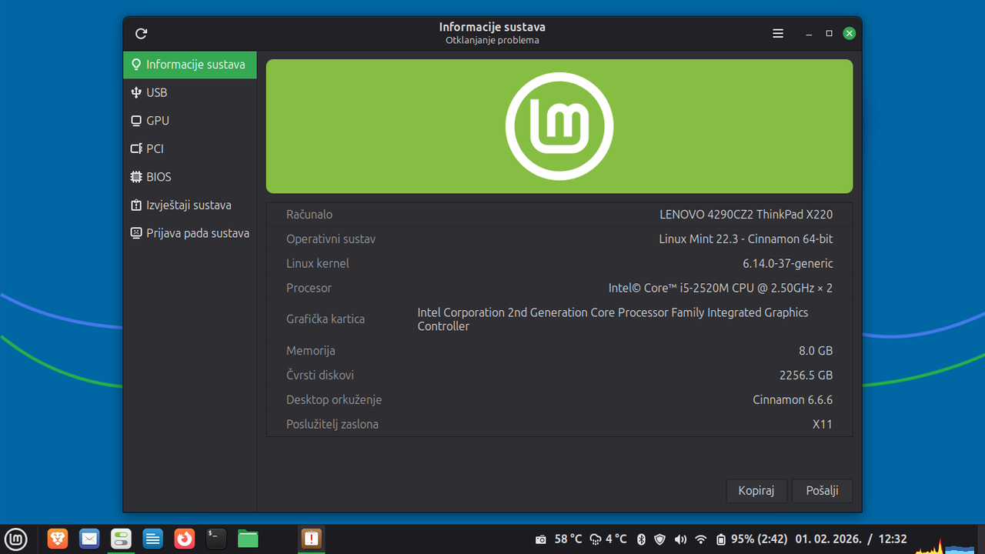
Task: Select the Linux Mint 22.3 - Cinnamon 64-bit value
Action: coord(746,239)
